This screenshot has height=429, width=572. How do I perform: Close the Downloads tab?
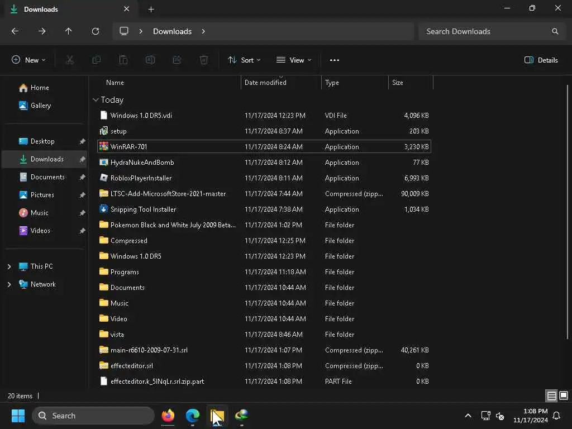coord(127,9)
